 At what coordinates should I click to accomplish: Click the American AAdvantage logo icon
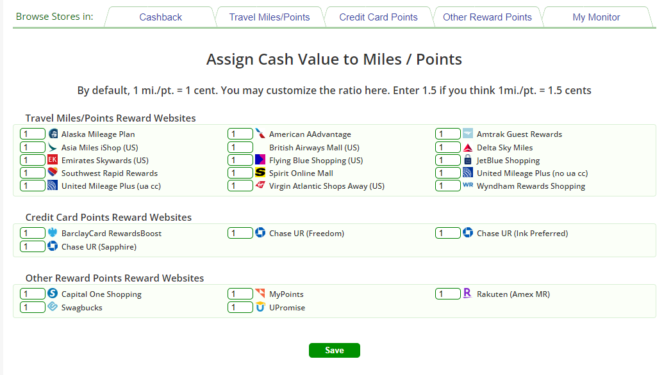pos(260,134)
